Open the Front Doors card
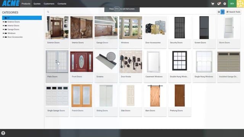This screenshot has width=244, height=137. (x=82, y=66)
